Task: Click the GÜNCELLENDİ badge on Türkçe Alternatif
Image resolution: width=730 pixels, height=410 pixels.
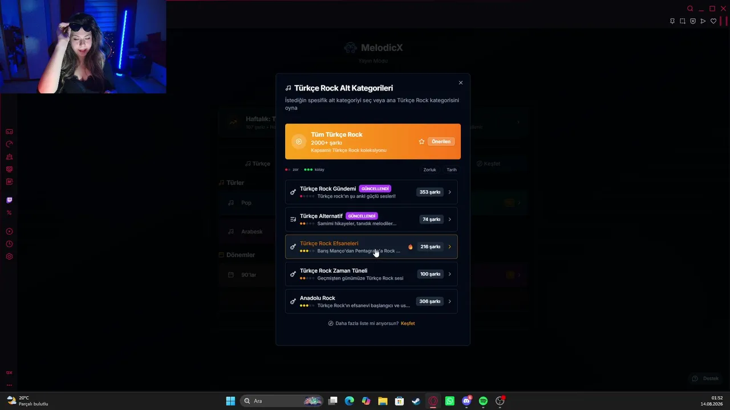Action: click(x=362, y=216)
